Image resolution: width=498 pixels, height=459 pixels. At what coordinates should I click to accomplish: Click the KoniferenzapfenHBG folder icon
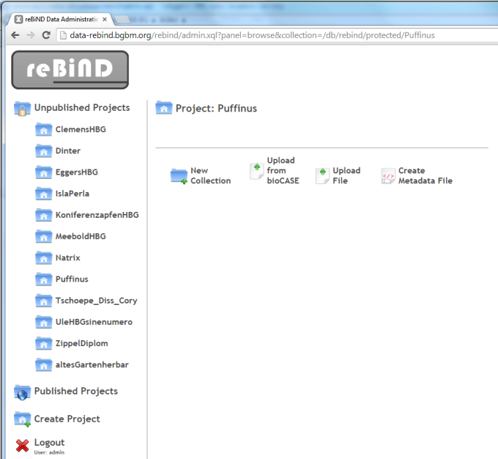click(43, 215)
